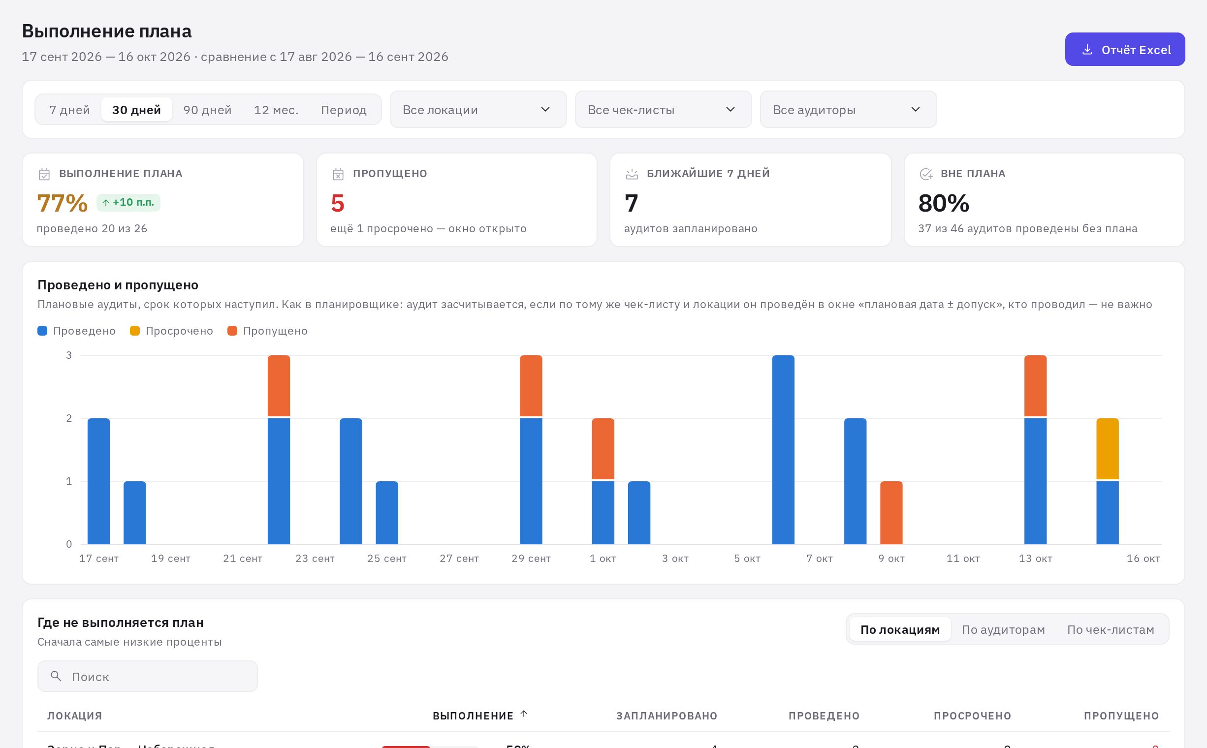
Task: Click chevron of Все чек-листы filter
Action: (731, 109)
